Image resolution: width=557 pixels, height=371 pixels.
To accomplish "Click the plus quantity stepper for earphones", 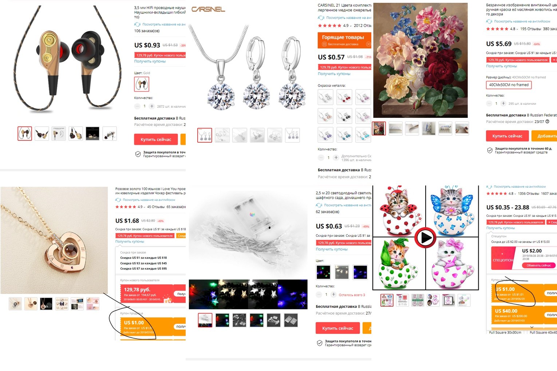I will tap(152, 106).
